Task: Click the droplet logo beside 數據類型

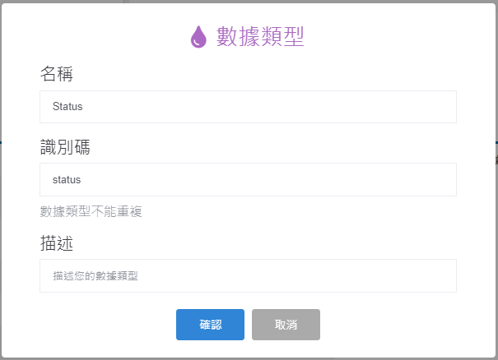Action: (x=198, y=37)
